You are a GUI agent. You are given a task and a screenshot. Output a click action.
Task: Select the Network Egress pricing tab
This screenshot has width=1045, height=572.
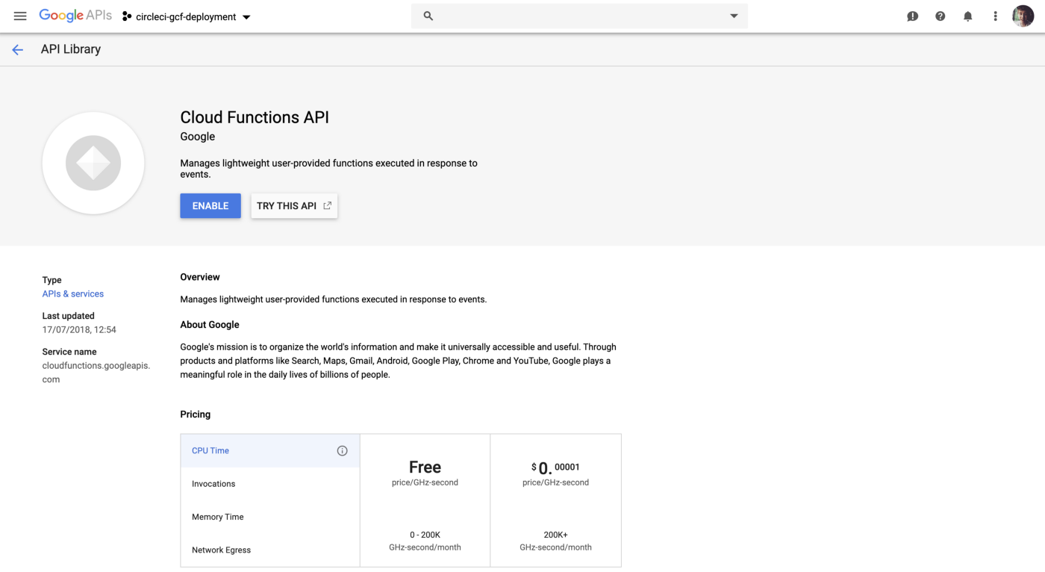pyautogui.click(x=270, y=550)
